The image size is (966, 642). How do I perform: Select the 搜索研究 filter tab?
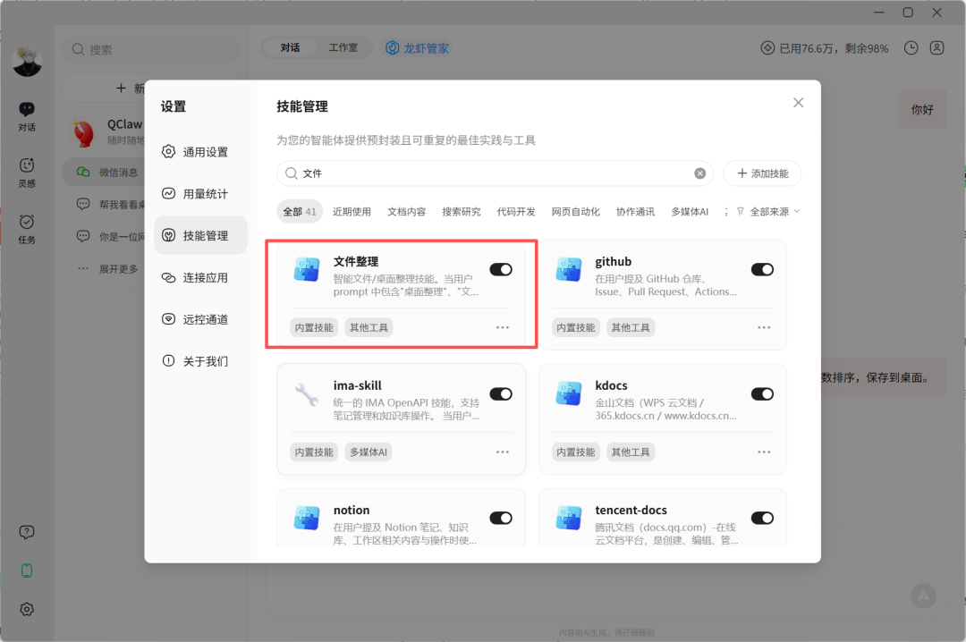tap(462, 211)
